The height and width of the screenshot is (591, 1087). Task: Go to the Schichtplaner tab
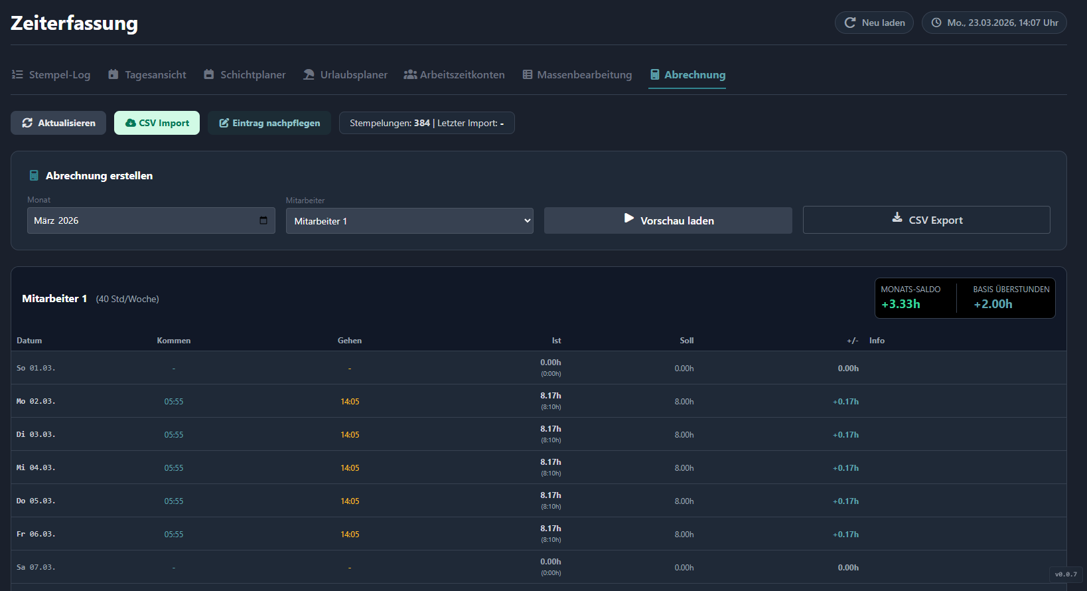[245, 75]
